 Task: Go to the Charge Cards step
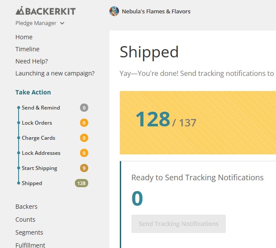coord(39,138)
